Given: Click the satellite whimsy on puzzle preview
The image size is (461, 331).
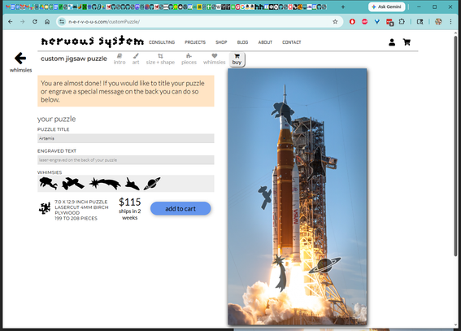Looking at the screenshot, I should pyautogui.click(x=265, y=198).
